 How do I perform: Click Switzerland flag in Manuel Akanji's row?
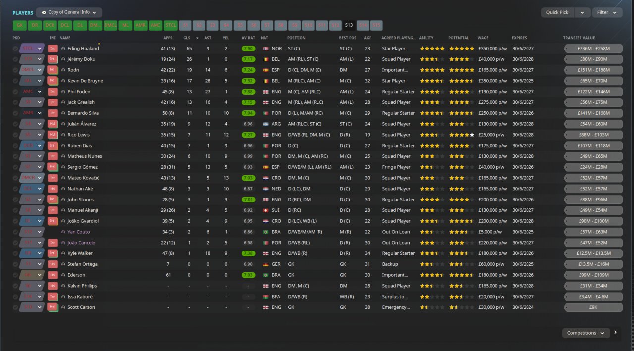click(x=265, y=210)
